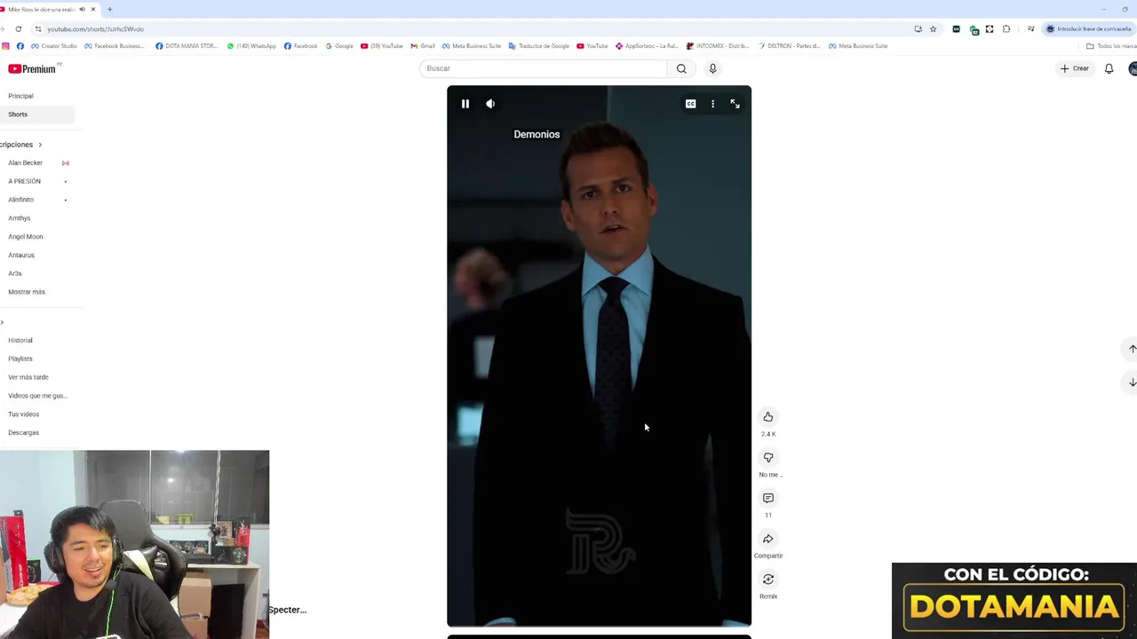Open DOTA MANIA STORE bookmark
Screen dimensions: 1137x639
pyautogui.click(x=186, y=46)
